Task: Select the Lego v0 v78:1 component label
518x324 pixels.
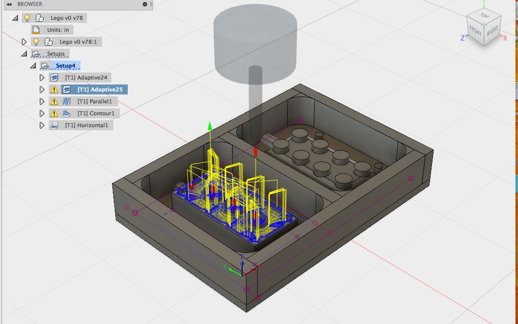Action: 78,42
